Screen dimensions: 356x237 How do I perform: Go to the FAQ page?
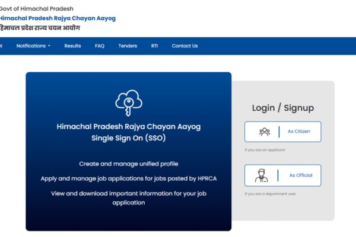pos(100,46)
